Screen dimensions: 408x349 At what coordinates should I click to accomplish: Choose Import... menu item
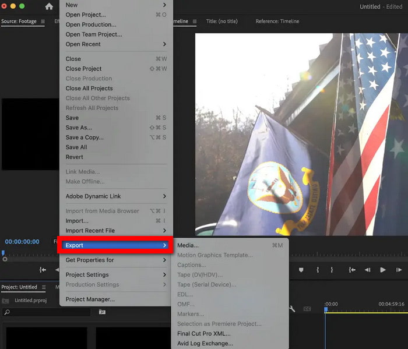click(x=116, y=221)
